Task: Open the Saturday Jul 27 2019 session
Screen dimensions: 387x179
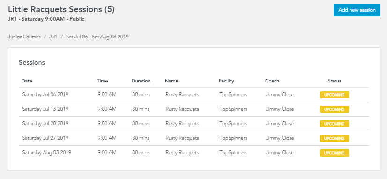Action: coord(194,138)
